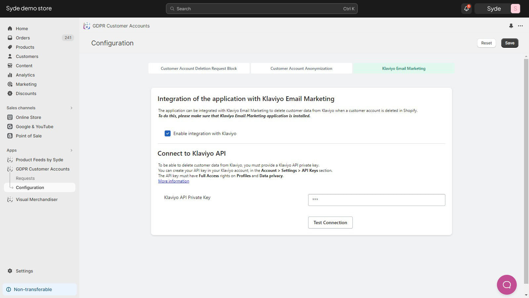Click the Ctrl K shortcut hint
The image size is (529, 298).
tap(348, 9)
